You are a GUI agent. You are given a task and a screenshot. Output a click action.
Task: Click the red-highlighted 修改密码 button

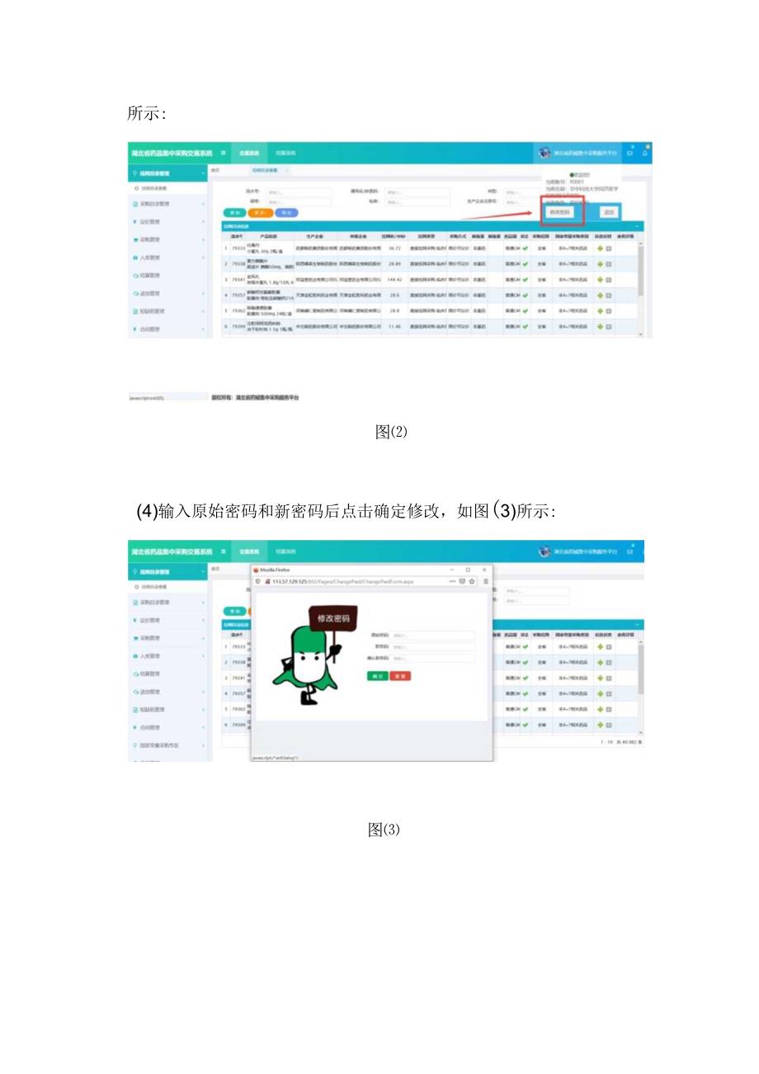tap(560, 212)
